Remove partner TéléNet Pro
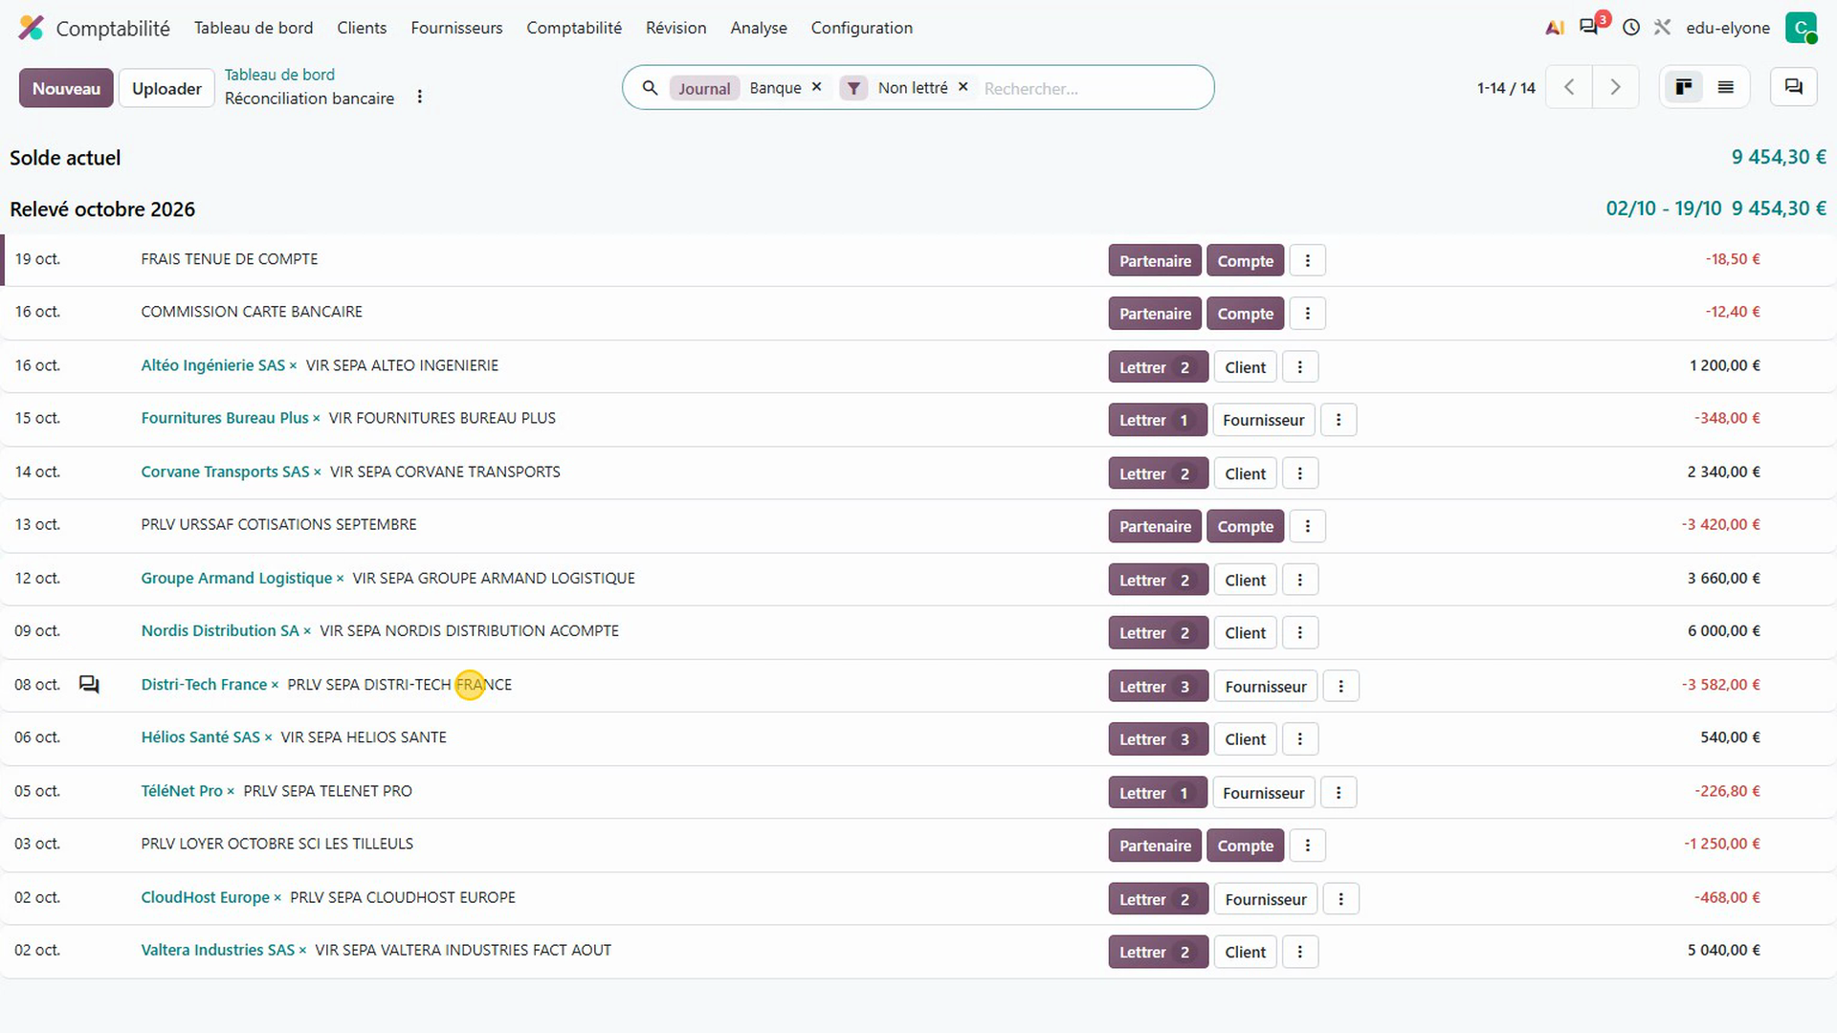 pyautogui.click(x=231, y=792)
